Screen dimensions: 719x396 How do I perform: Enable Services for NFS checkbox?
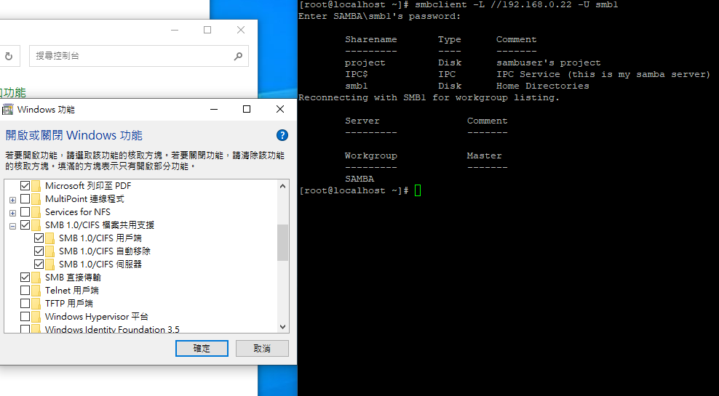click(25, 212)
